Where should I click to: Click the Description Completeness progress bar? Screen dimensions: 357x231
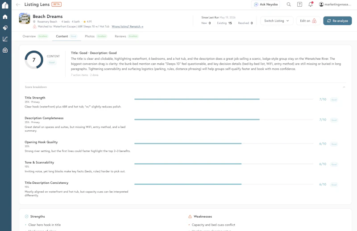coord(224,120)
